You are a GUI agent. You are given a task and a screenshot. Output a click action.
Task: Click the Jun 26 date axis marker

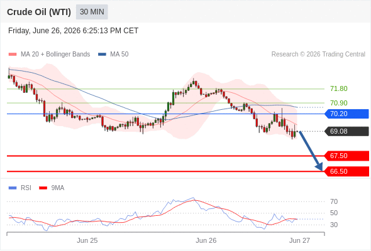[206, 240]
